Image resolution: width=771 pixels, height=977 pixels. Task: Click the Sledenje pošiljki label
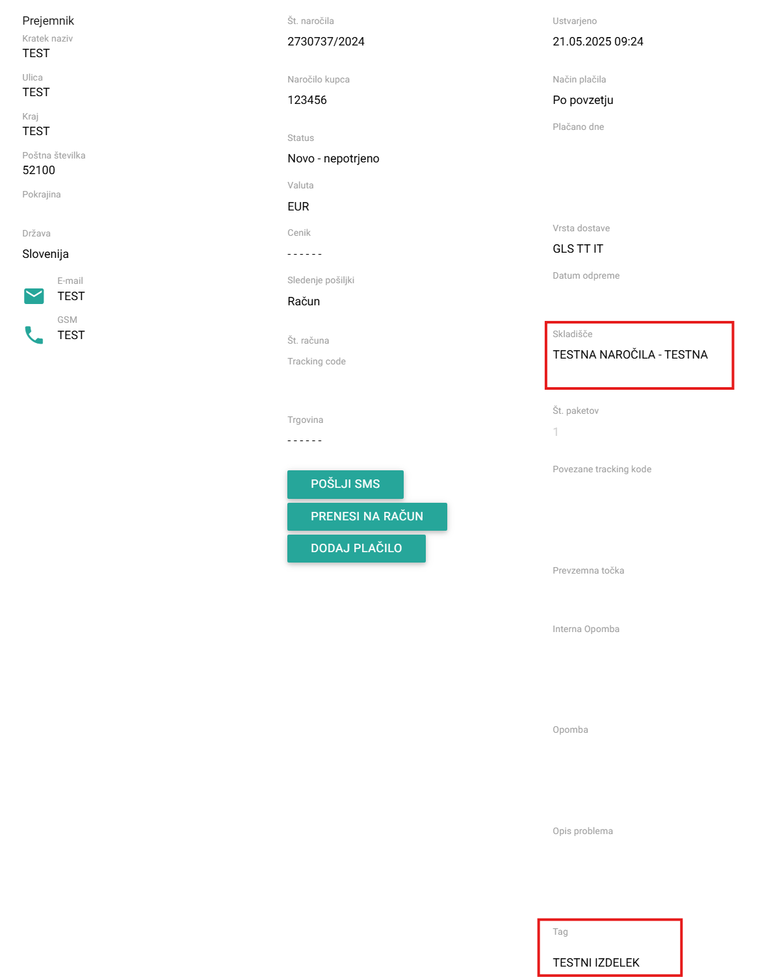click(320, 280)
